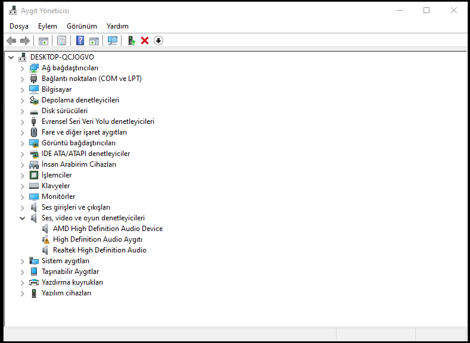This screenshot has height=343, width=470.
Task: Select the Görüntü bağdaştırıcıları display icon
Action: point(34,143)
